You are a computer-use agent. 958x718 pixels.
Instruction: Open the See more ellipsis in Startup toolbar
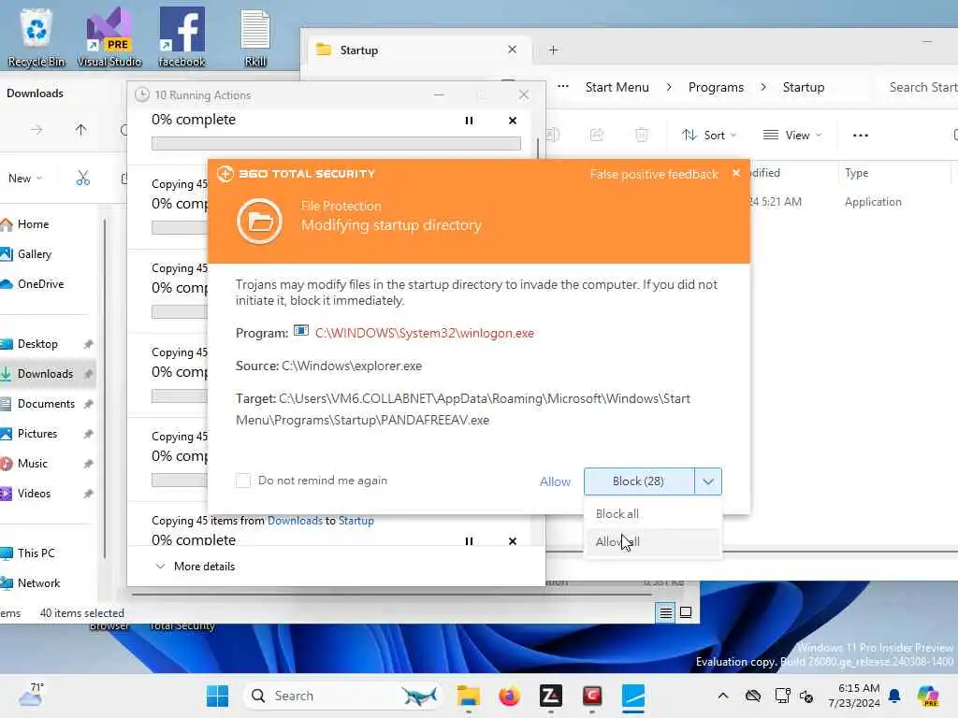click(861, 136)
